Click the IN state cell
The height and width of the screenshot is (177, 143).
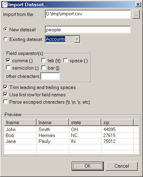pos(85,141)
